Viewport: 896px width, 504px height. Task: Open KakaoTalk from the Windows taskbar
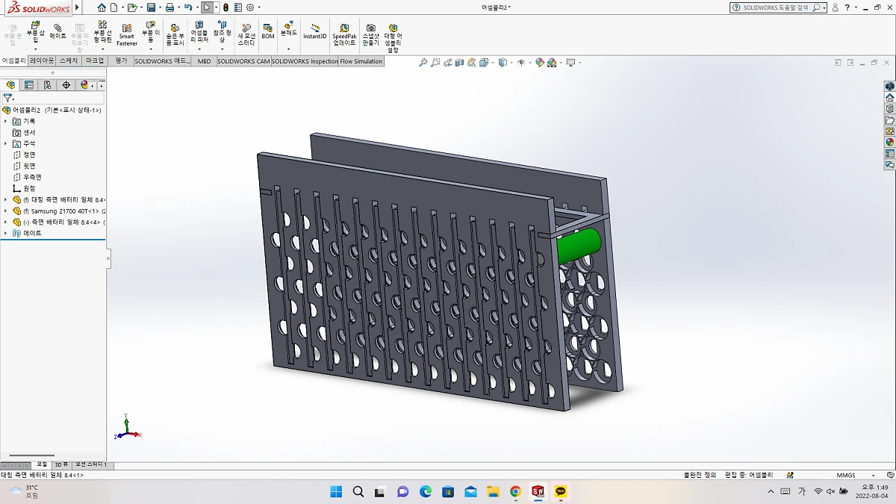[x=561, y=491]
